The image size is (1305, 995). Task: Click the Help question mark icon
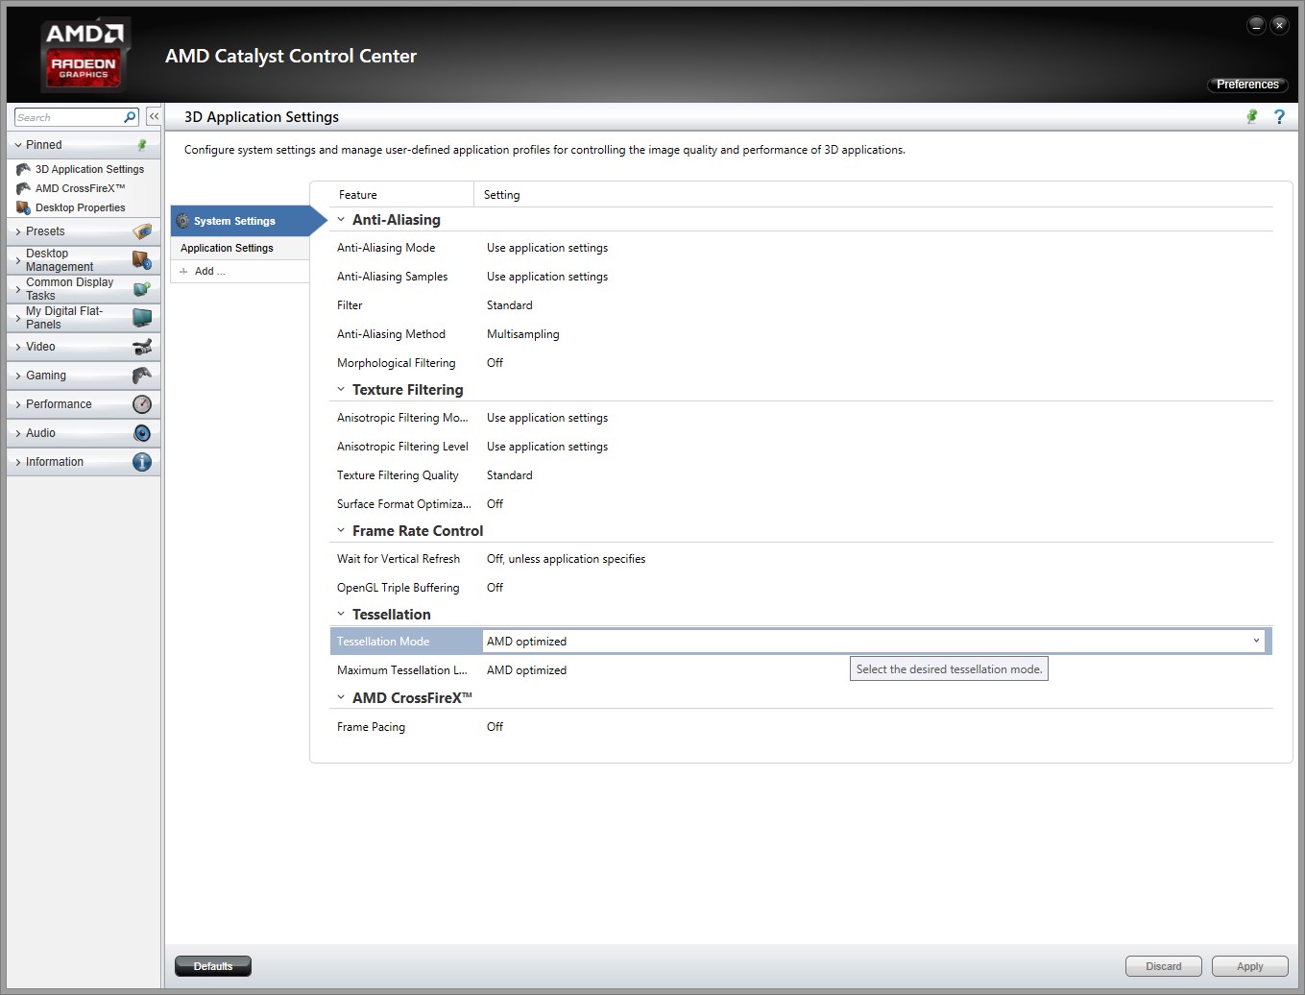(x=1279, y=116)
